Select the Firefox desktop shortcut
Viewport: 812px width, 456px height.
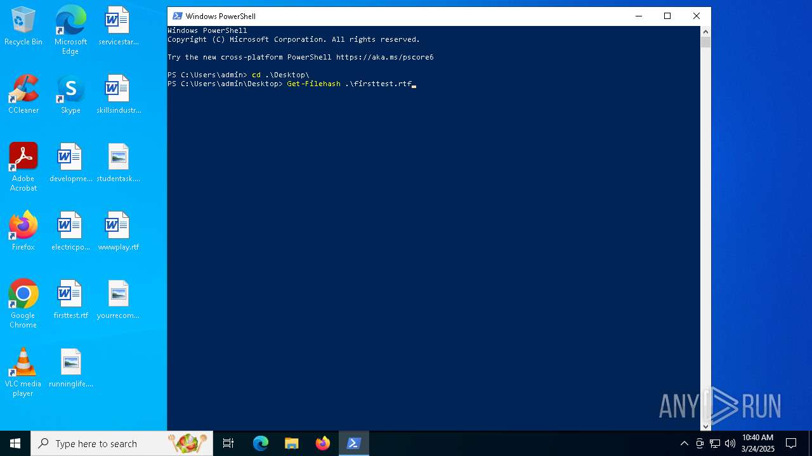[x=23, y=231]
